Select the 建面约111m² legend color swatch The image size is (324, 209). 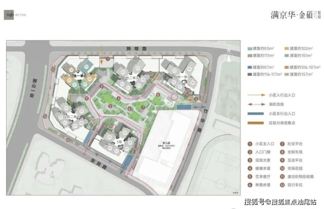[250, 56]
